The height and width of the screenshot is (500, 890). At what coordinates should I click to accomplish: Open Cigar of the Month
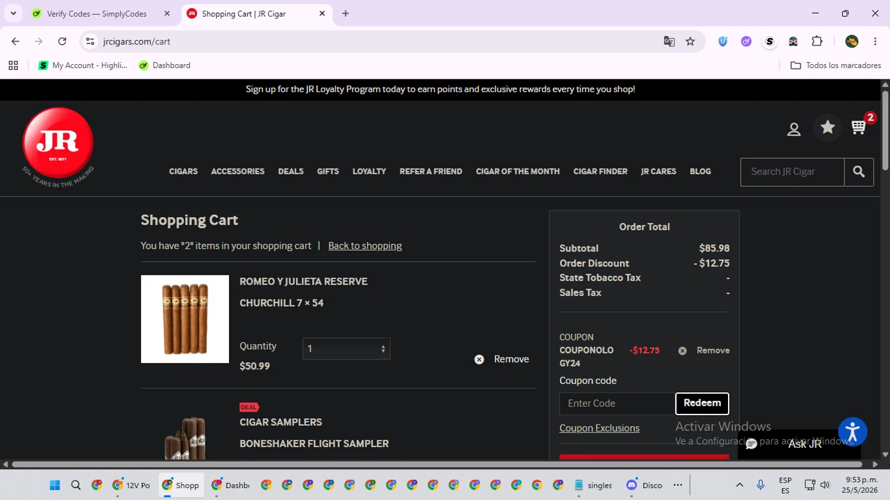pos(517,171)
